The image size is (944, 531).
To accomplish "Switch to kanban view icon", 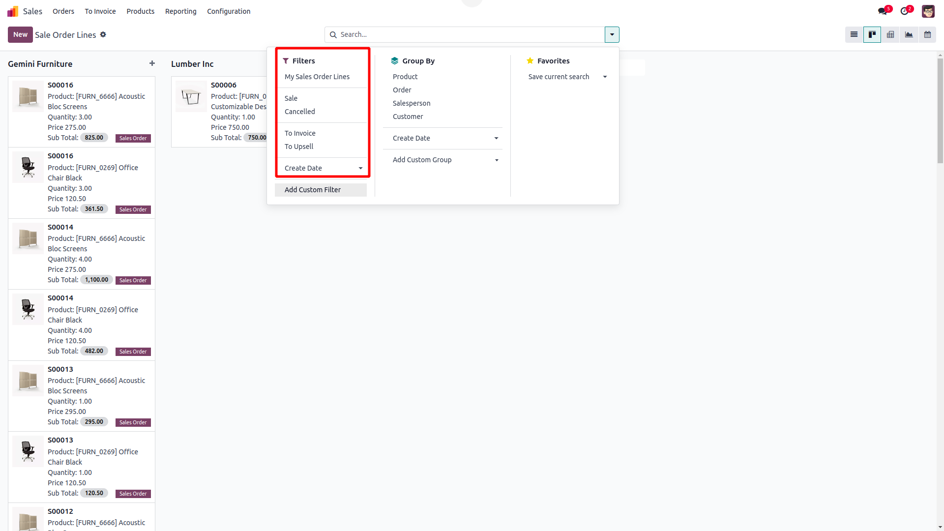I will tap(872, 34).
